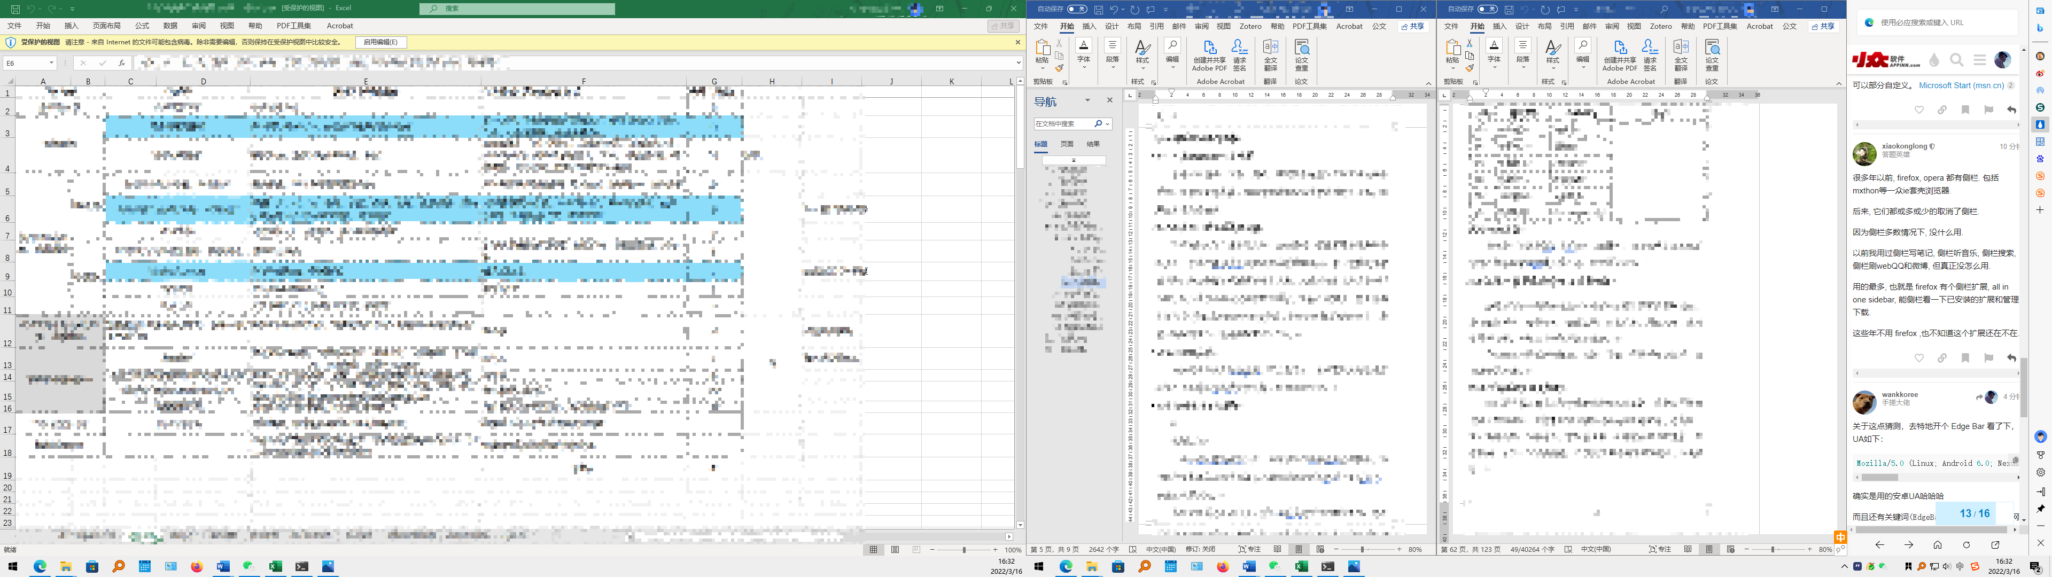Screen dimensions: 2052x577
Task: Click the Excel zoom slider at 100%
Action: 964,550
